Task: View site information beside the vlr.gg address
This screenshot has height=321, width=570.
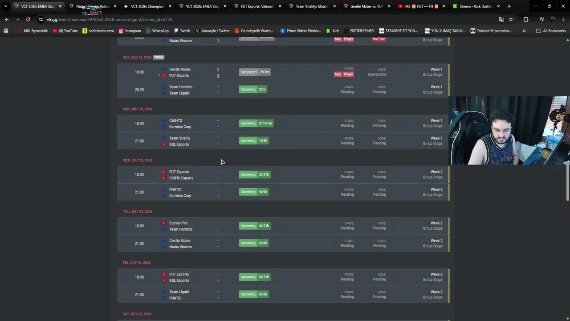Action: (x=41, y=20)
